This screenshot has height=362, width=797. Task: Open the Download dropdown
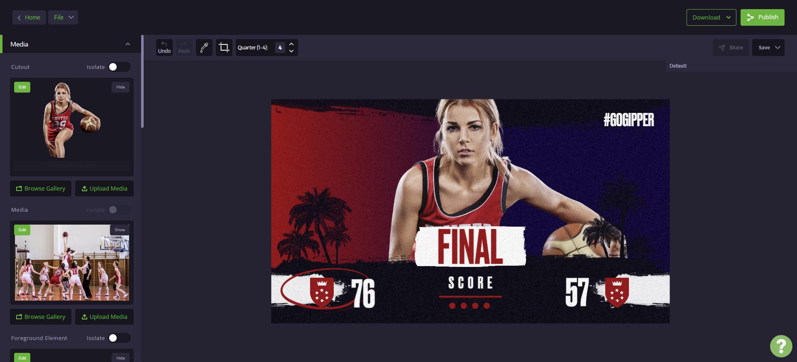click(x=711, y=17)
